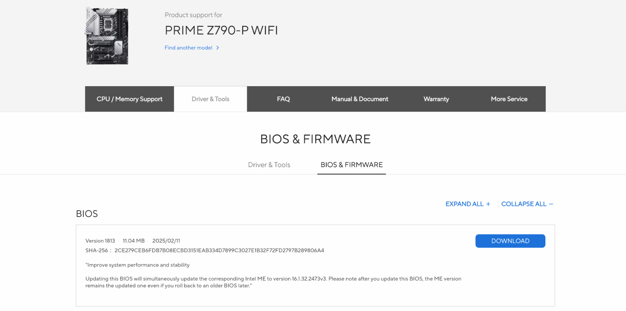The image size is (626, 311).
Task: Click the PRIME Z790-P WIFI product title
Action: click(x=221, y=30)
